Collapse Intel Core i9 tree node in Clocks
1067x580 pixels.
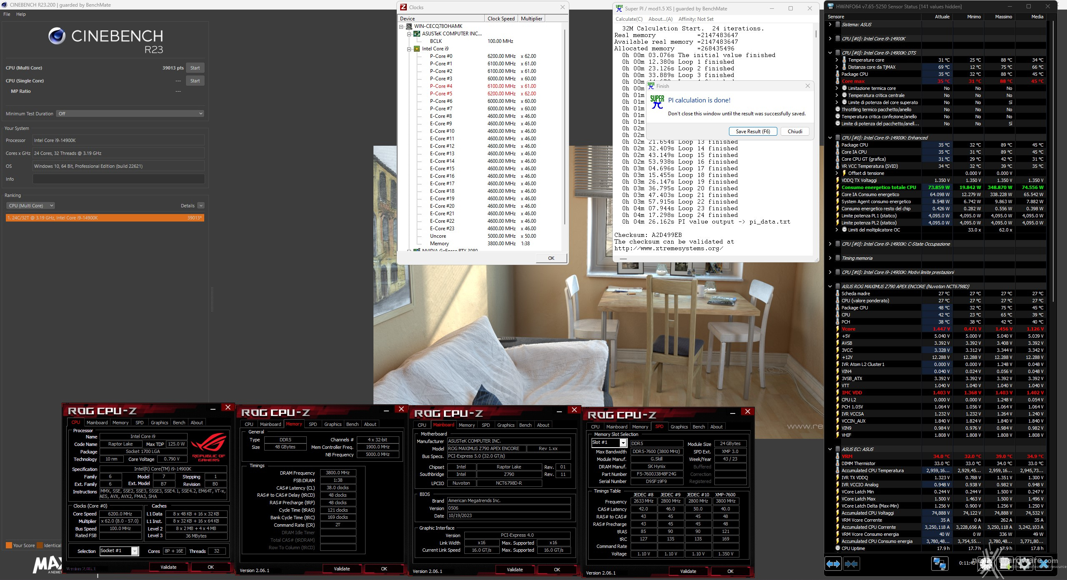409,49
